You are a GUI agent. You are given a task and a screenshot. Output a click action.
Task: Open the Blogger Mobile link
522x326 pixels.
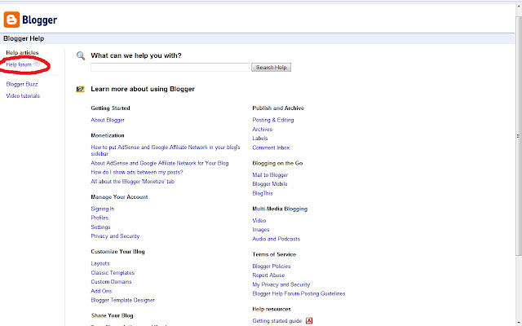270,183
